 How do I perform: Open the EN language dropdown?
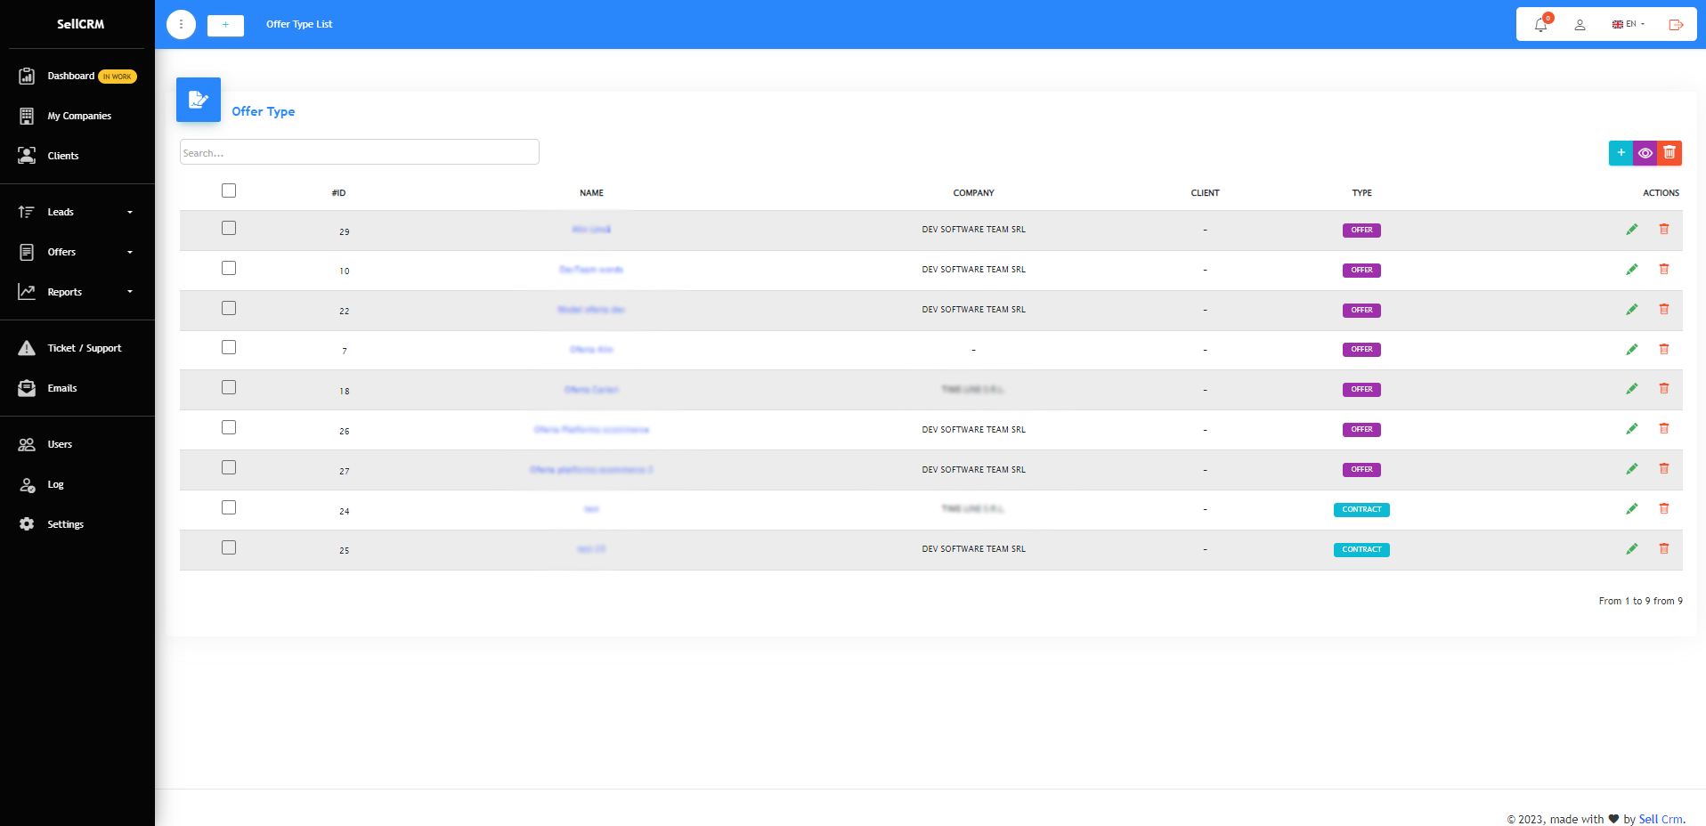1629,25
